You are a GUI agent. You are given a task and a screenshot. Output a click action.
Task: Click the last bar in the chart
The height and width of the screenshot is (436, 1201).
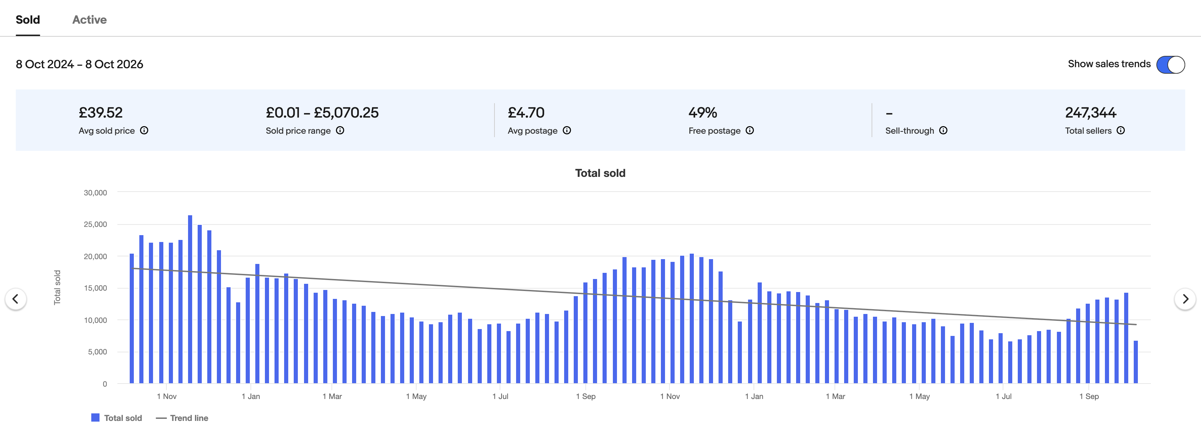point(1136,362)
